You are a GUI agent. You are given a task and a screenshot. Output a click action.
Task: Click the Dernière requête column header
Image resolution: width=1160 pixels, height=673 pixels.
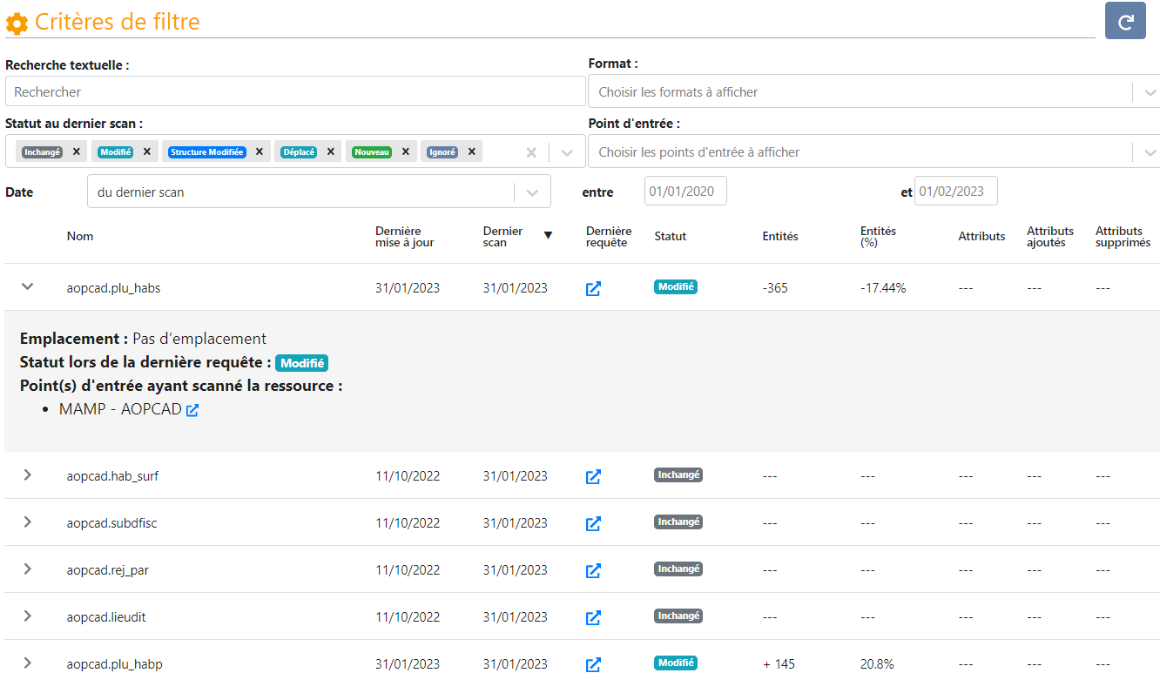(x=609, y=236)
